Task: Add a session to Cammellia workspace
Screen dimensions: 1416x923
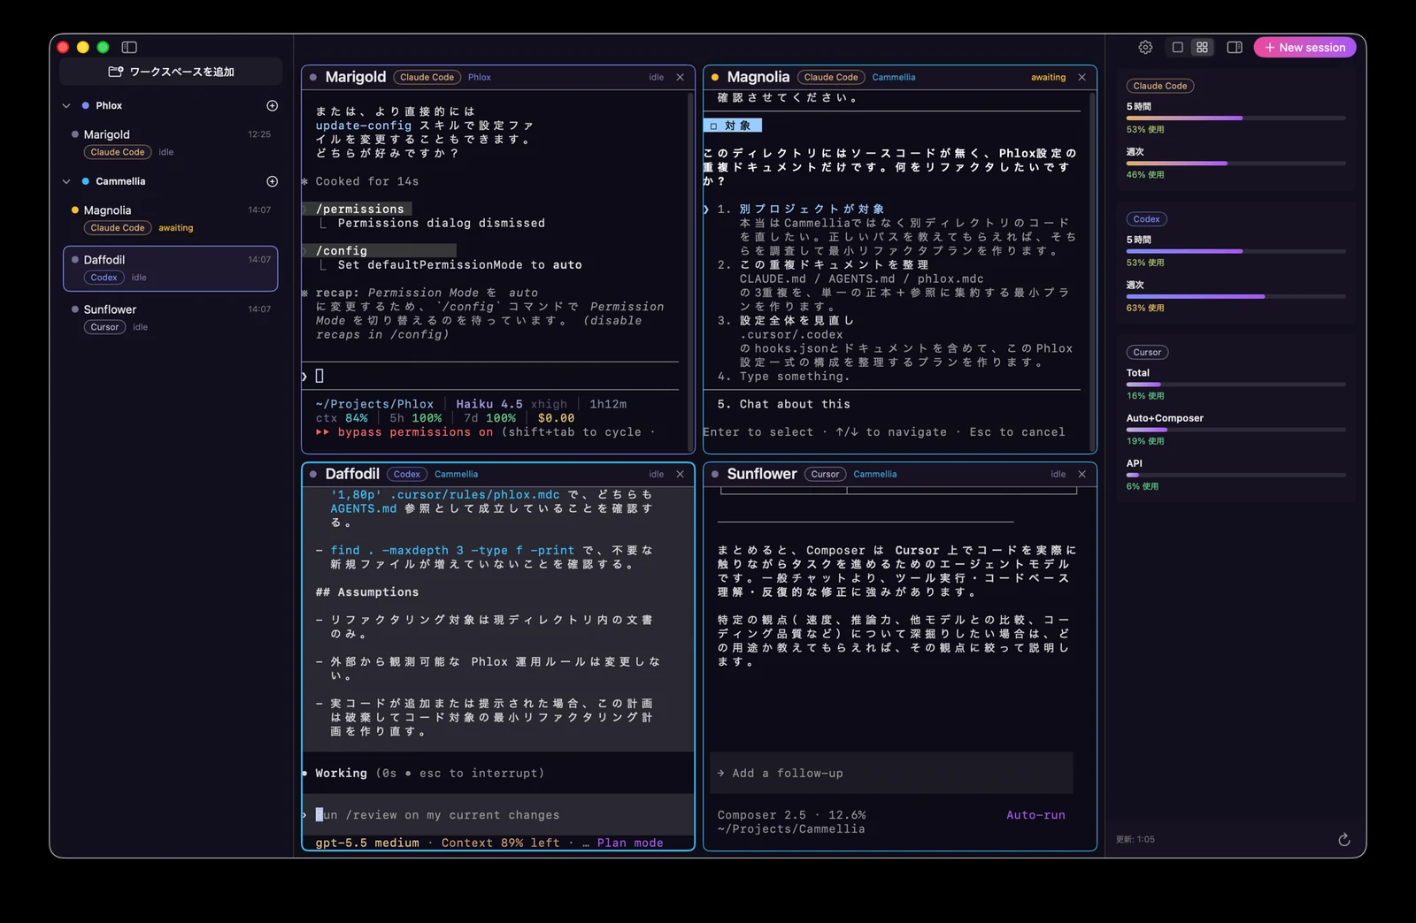Action: coord(273,181)
